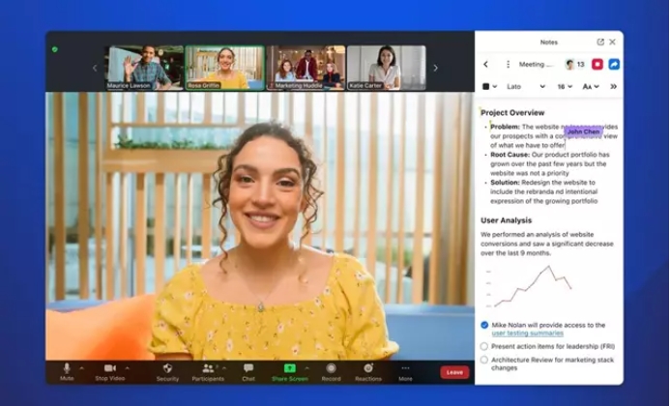Click the Notes panel title

(548, 42)
